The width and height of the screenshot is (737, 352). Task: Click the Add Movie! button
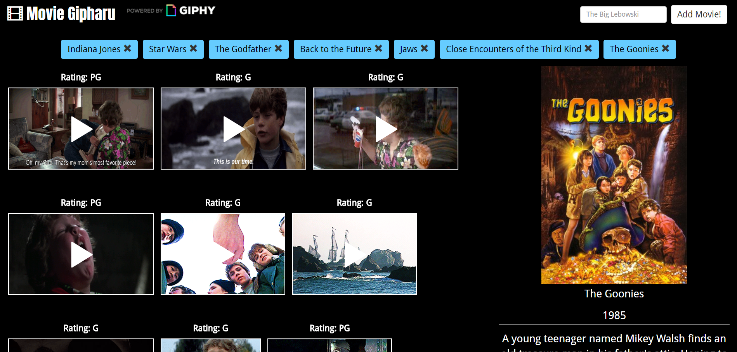(699, 14)
